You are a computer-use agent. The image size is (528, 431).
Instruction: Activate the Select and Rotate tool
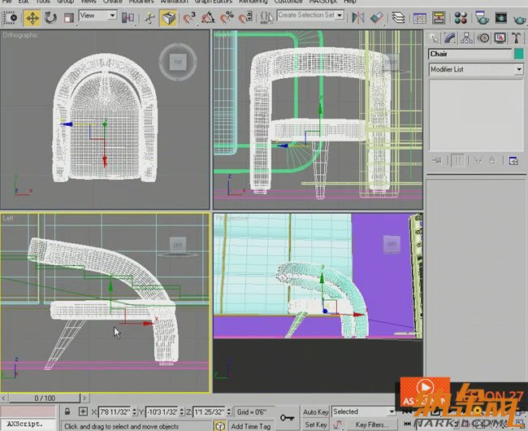50,17
